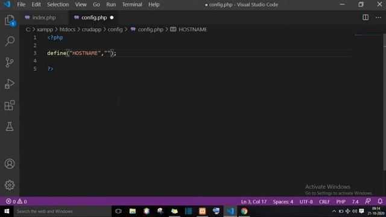The height and width of the screenshot is (217, 386).
Task: Open the Run and Debug view
Action: [10, 84]
